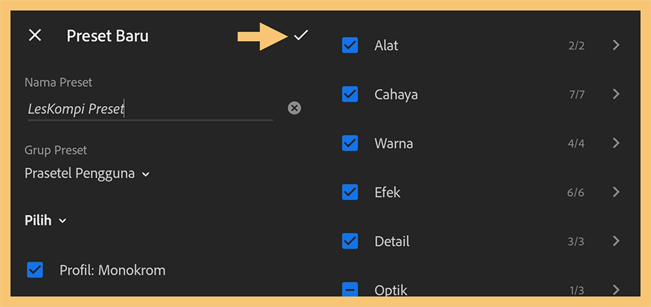Uncheck the Cahaya checkbox

[x=350, y=95]
